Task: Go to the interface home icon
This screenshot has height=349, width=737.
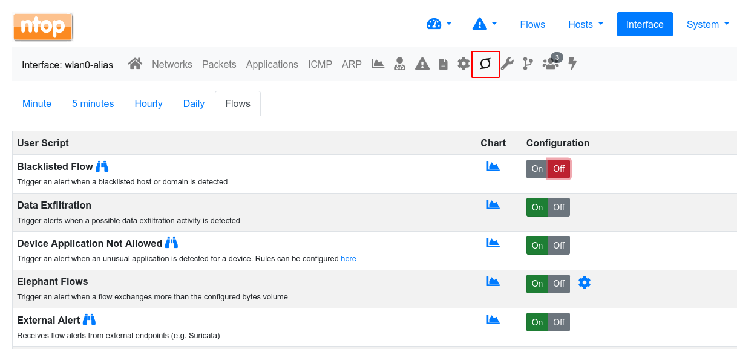Action: pos(135,64)
